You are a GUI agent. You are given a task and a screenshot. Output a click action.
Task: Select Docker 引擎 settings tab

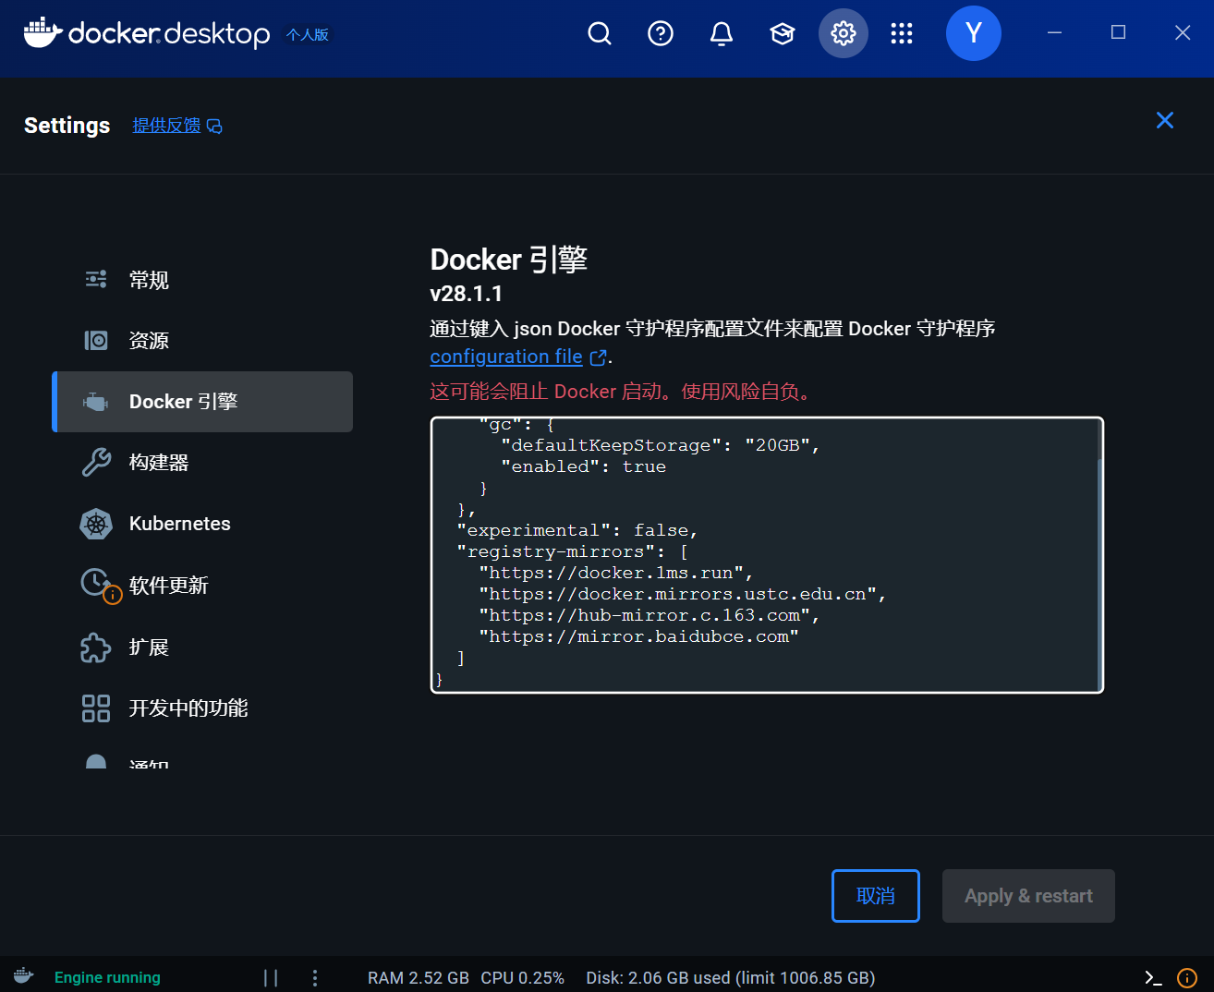(x=202, y=402)
